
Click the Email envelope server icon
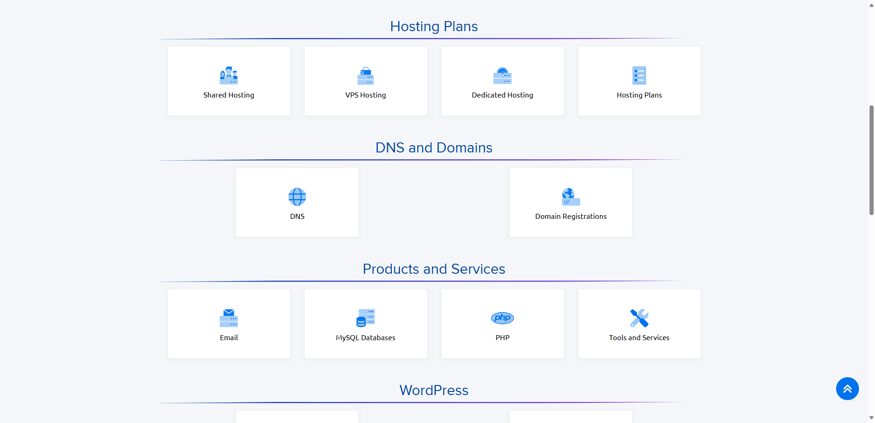[x=229, y=318]
